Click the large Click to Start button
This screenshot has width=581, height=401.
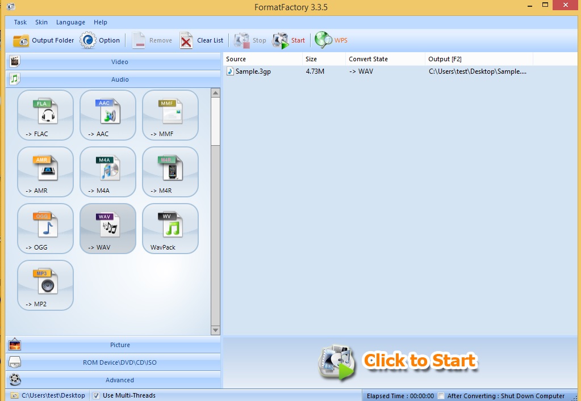click(397, 362)
